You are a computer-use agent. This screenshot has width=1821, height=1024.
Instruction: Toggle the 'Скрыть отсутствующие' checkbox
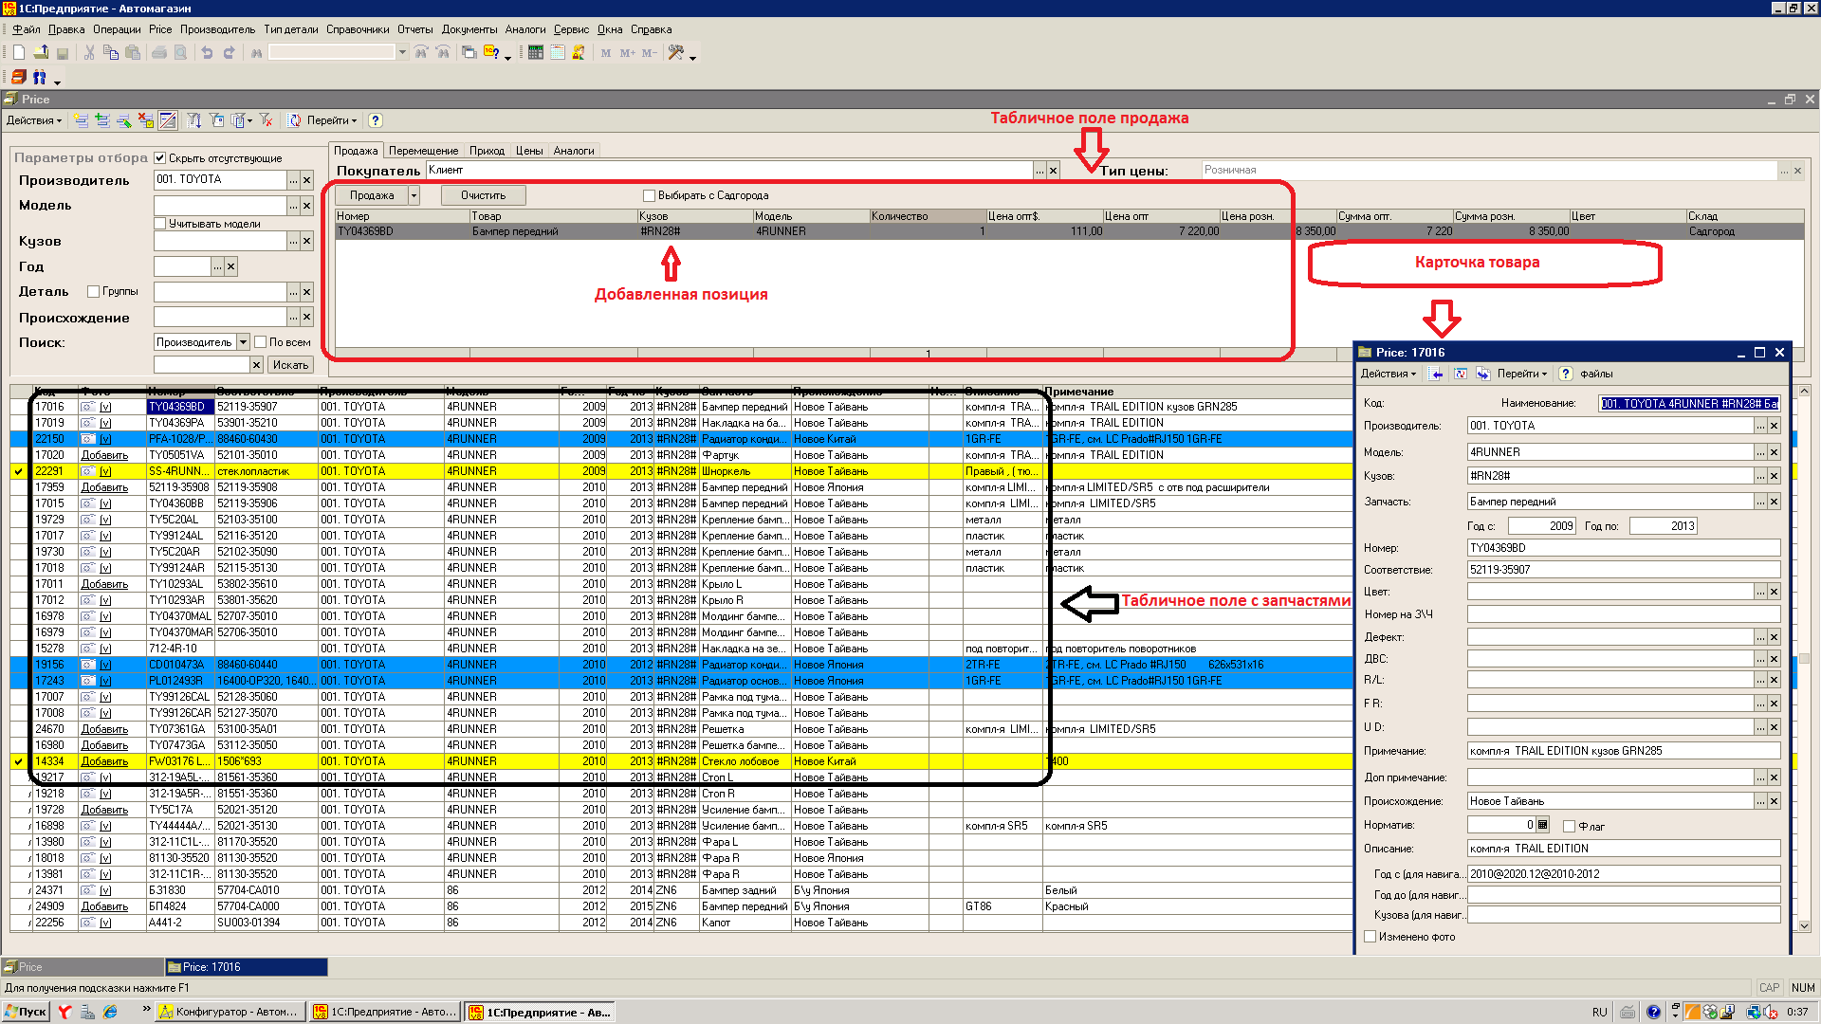pos(160,158)
